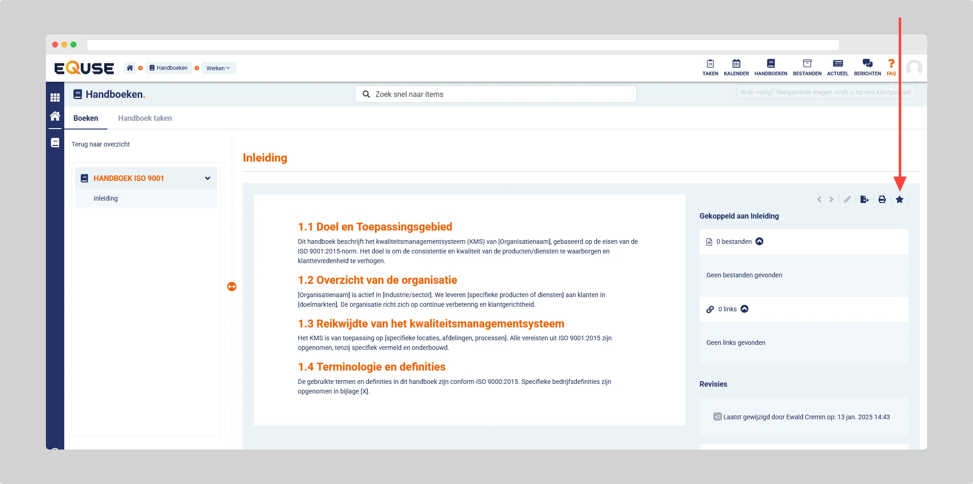The height and width of the screenshot is (484, 973).
Task: Open Berichten messages icon
Action: pos(867,67)
